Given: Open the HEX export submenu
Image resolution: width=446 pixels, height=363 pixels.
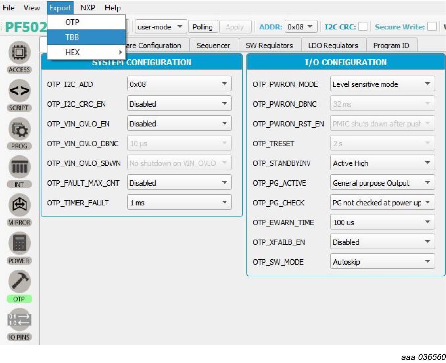Looking at the screenshot, I should (72, 52).
